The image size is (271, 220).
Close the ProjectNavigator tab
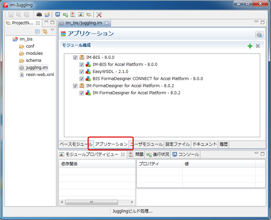click(38, 23)
